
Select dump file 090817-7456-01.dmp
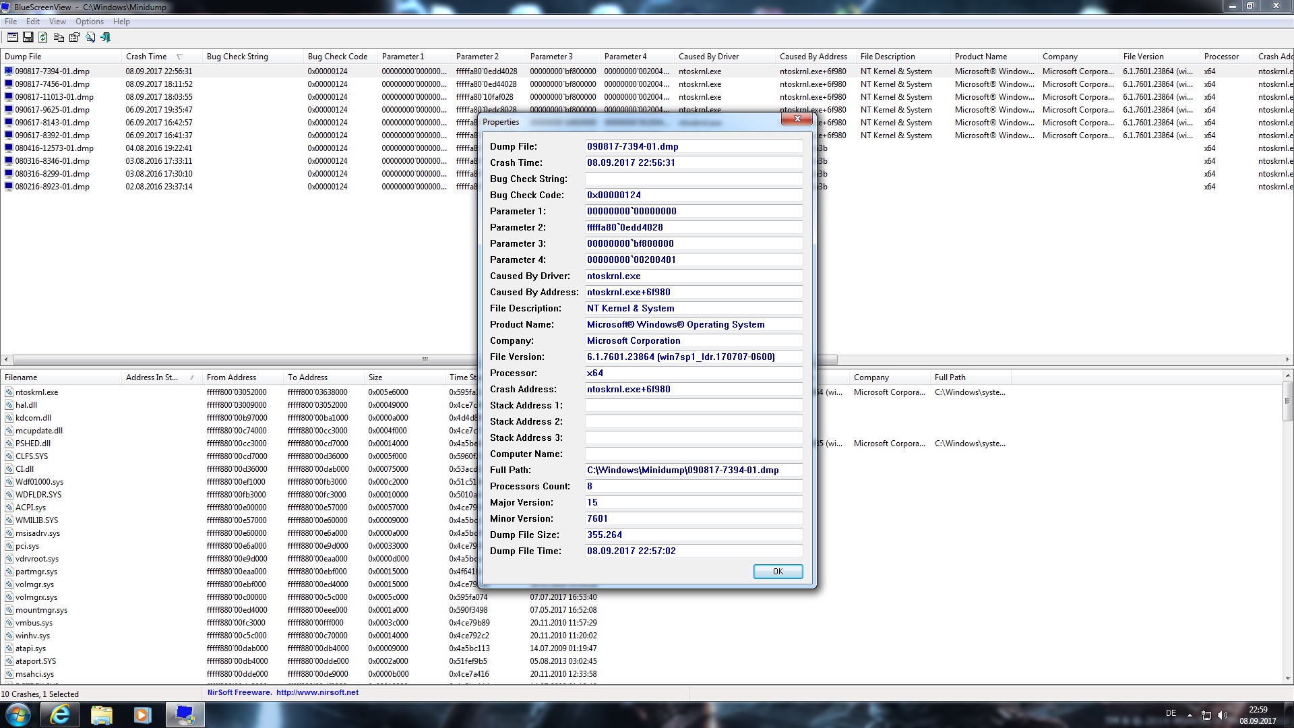click(x=52, y=84)
